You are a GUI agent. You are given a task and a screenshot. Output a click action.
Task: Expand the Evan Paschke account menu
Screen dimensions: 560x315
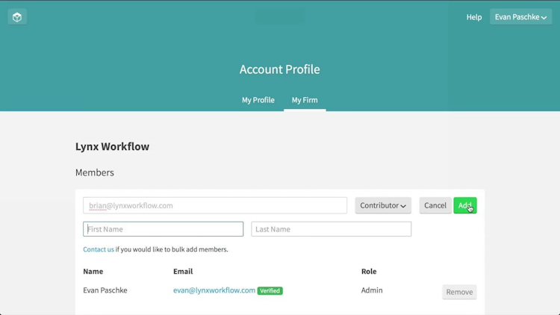pos(520,16)
